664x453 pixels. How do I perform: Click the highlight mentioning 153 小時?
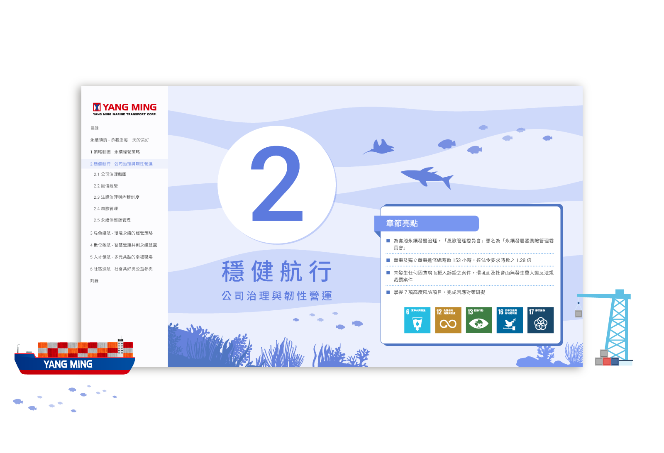pyautogui.click(x=459, y=260)
